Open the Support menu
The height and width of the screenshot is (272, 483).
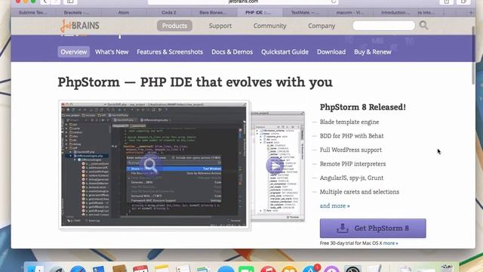[220, 26]
